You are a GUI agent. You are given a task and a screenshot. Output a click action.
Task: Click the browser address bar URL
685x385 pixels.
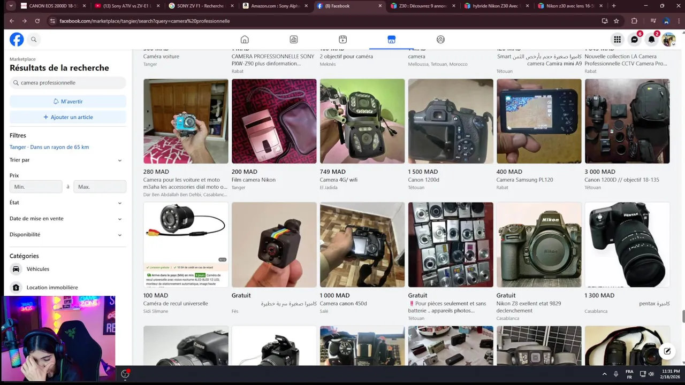144,21
